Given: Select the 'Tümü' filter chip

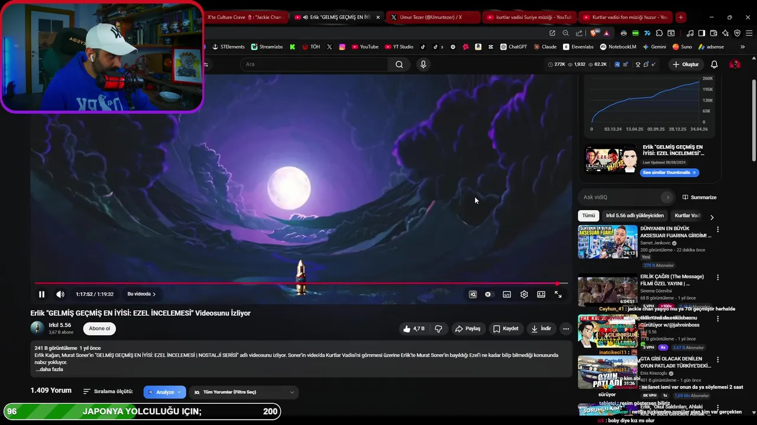Looking at the screenshot, I should click(x=588, y=215).
